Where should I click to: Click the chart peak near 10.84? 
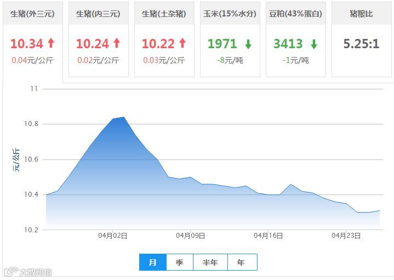click(x=124, y=117)
